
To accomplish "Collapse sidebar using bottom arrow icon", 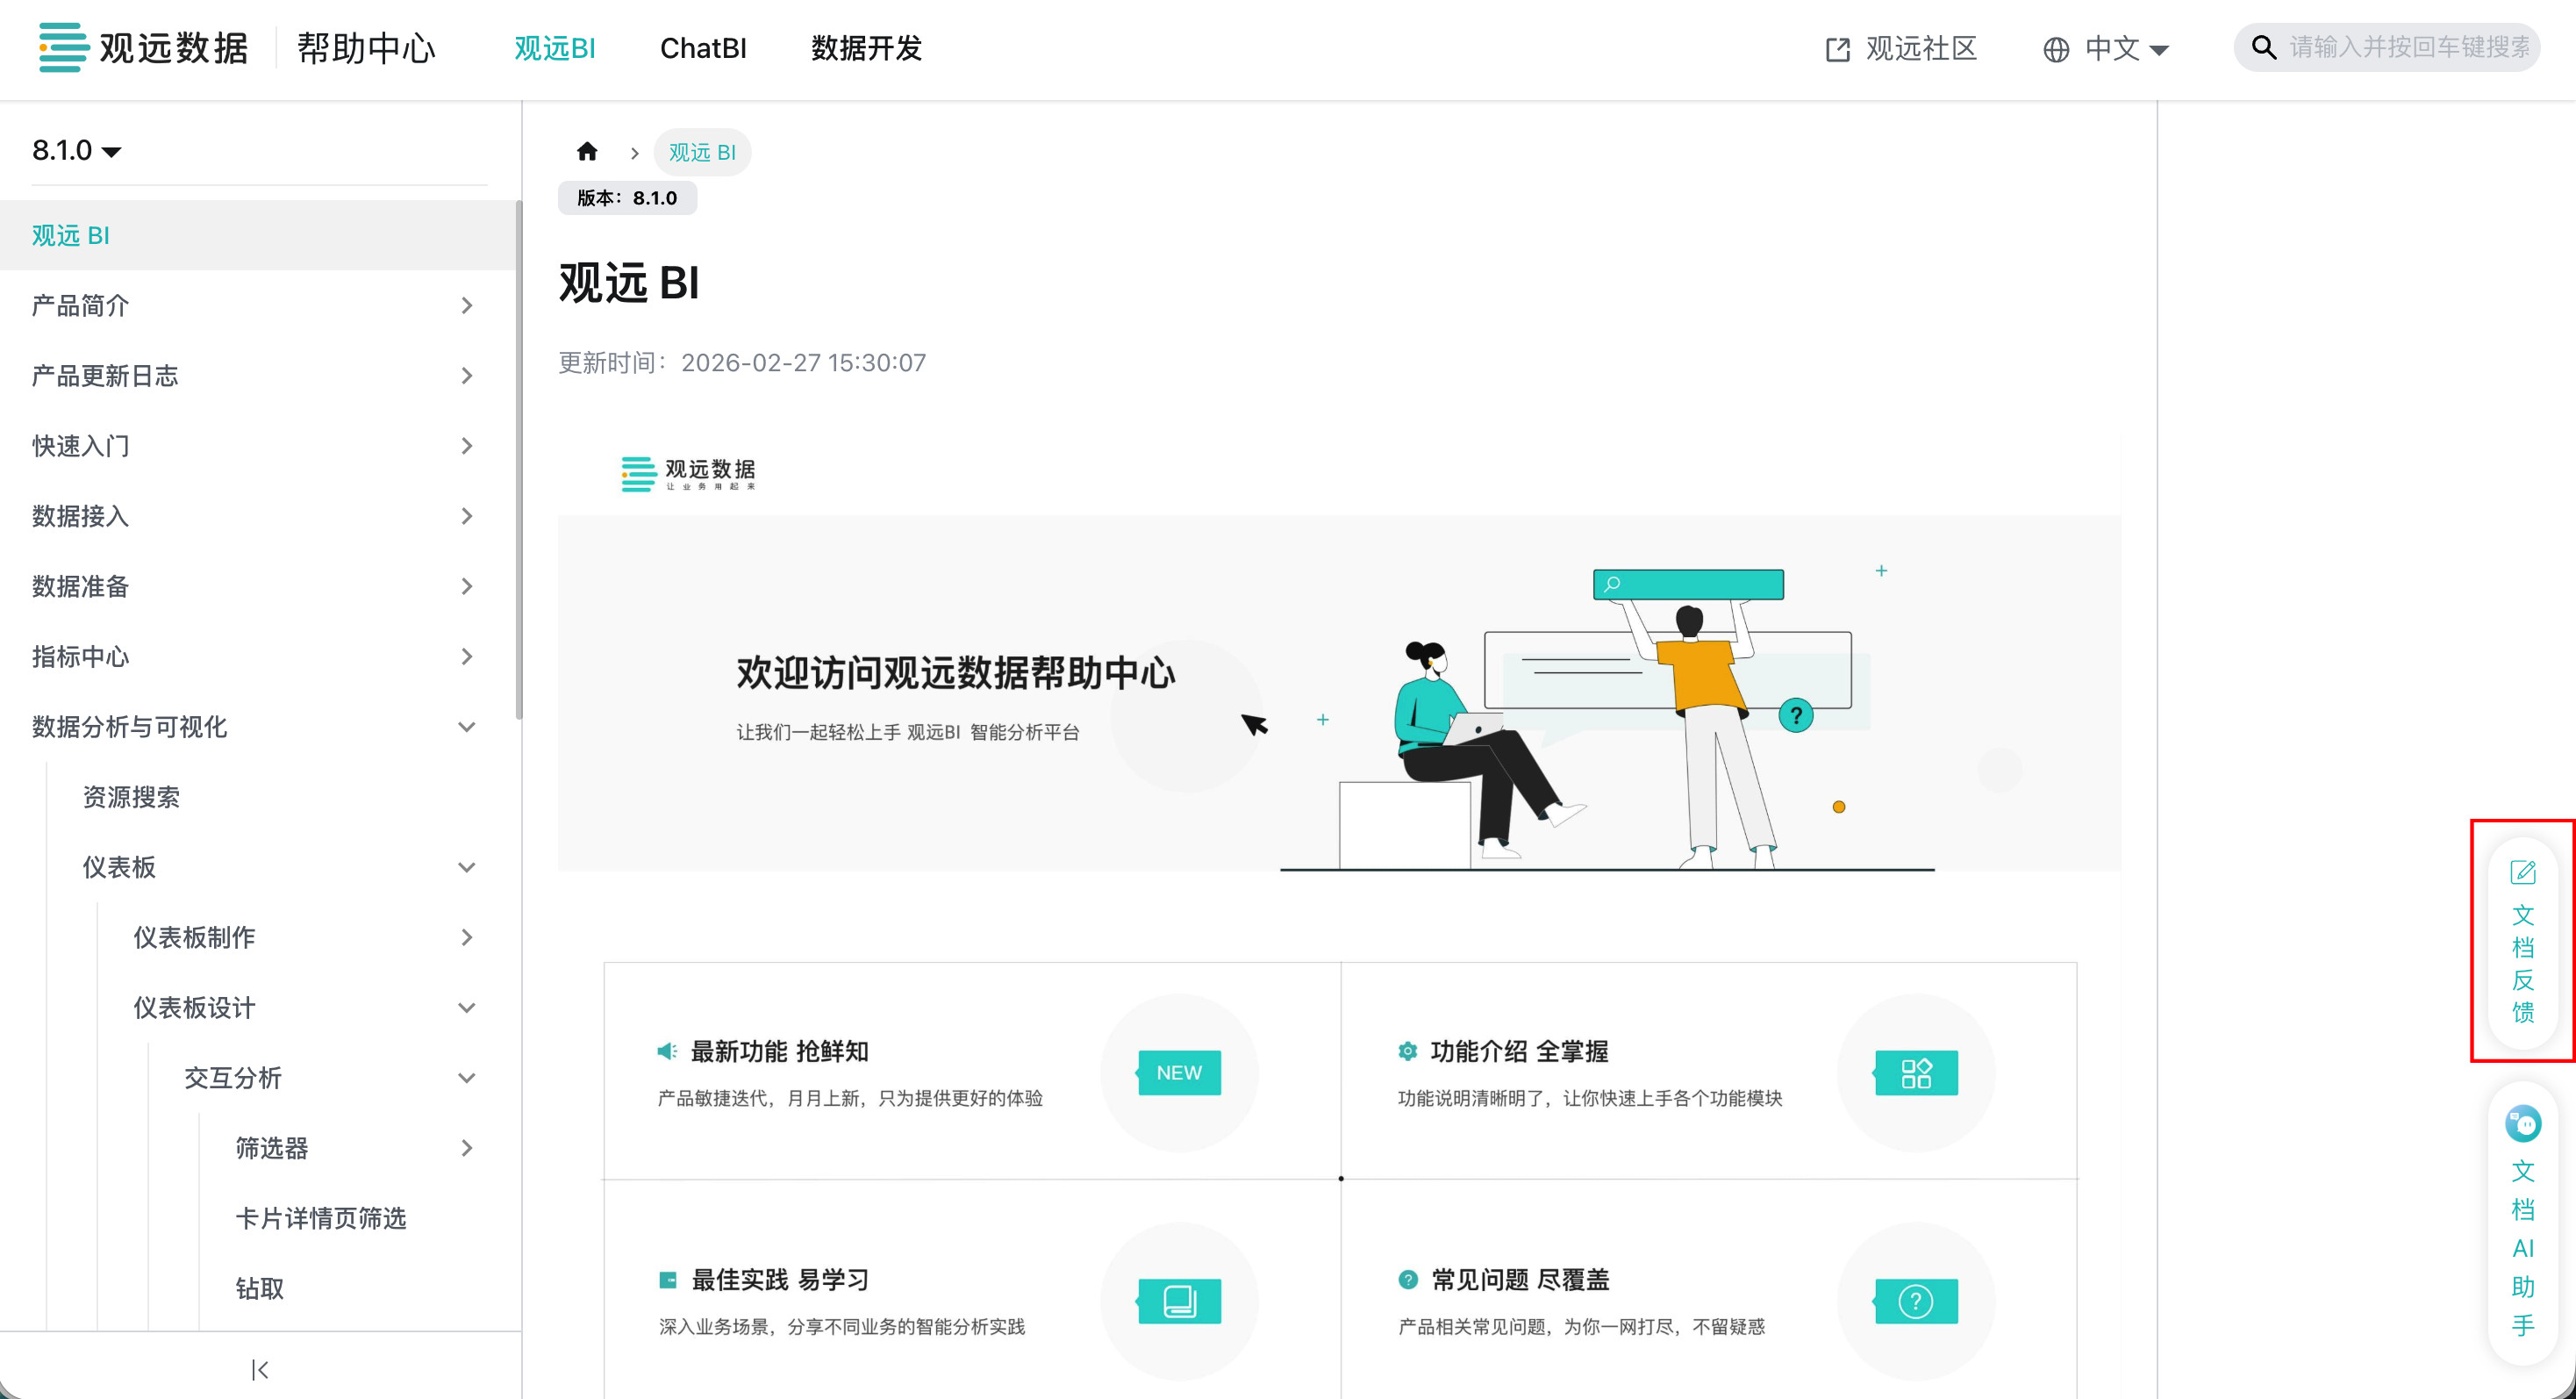I will click(260, 1369).
